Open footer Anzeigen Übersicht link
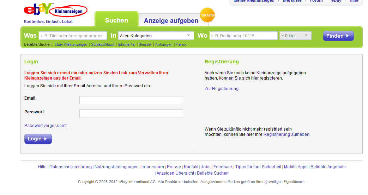The width and height of the screenshot is (368, 195). coord(175,173)
